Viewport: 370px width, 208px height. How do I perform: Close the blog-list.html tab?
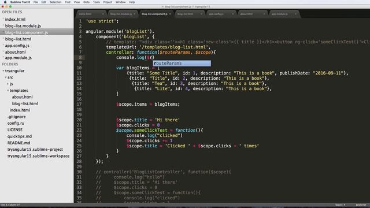201,14
